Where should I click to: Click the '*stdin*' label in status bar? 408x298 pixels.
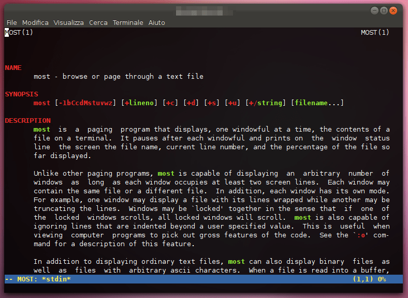click(x=56, y=279)
